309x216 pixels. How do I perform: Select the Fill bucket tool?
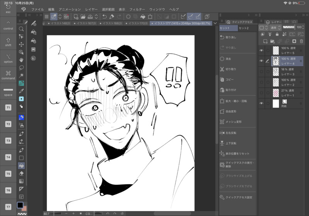click(21, 166)
